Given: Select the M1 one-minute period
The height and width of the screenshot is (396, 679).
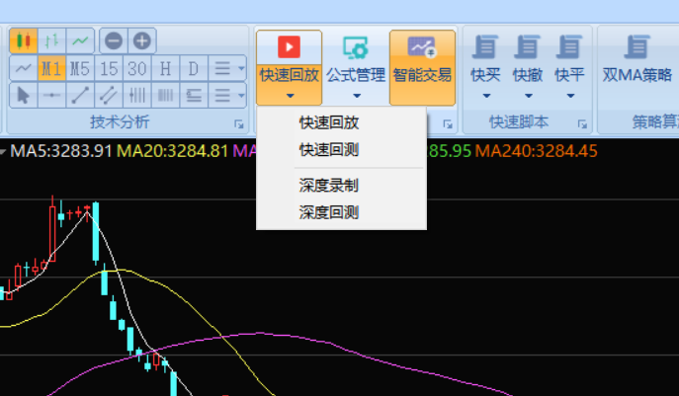Looking at the screenshot, I should coord(52,68).
